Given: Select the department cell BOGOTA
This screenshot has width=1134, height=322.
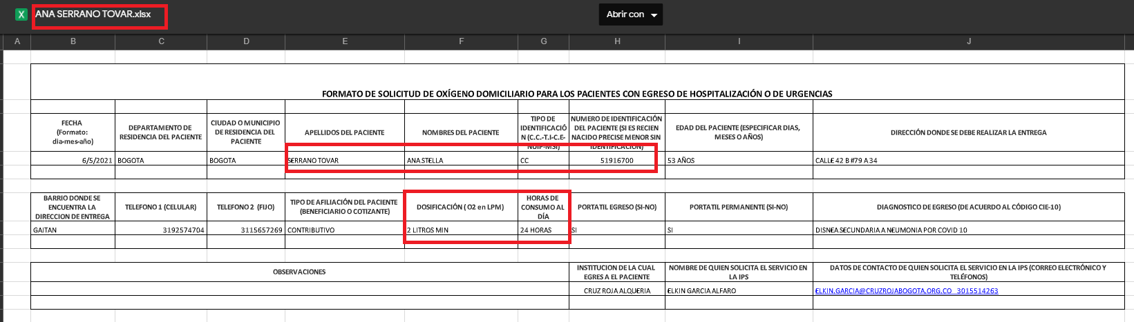Looking at the screenshot, I should (x=161, y=160).
